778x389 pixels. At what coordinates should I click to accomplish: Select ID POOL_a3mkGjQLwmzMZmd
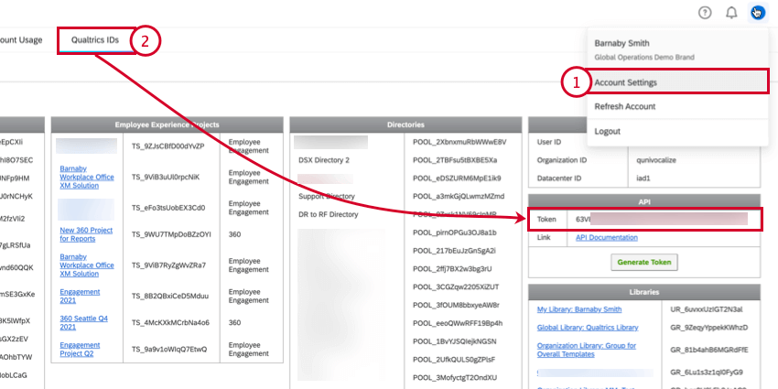[x=459, y=196]
